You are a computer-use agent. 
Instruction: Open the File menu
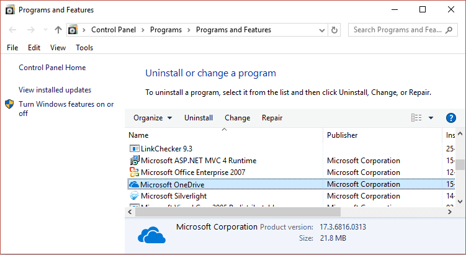(12, 48)
